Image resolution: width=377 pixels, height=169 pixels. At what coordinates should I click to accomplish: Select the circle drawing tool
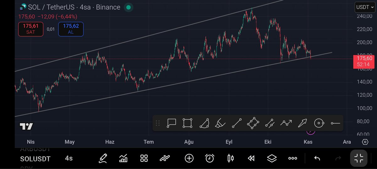coord(319,123)
